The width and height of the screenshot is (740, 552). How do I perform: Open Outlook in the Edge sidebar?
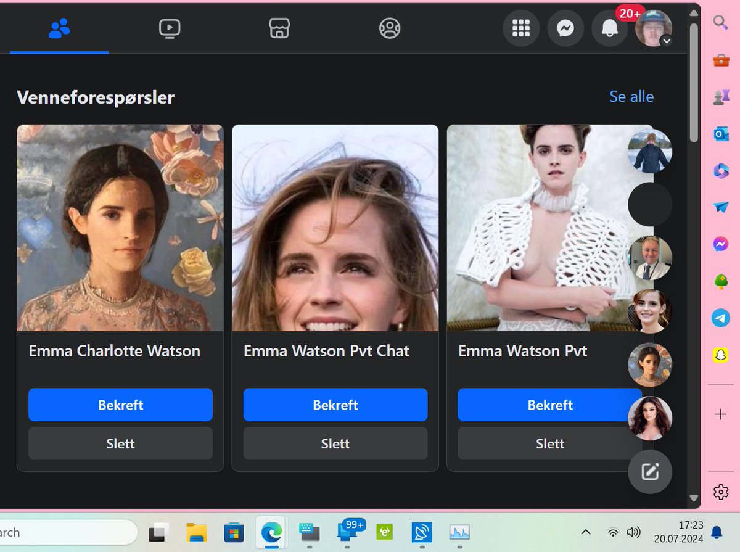[x=720, y=134]
